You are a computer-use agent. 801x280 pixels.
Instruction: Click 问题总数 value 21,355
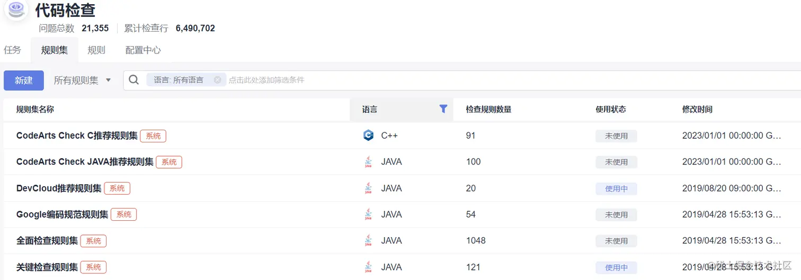point(95,28)
